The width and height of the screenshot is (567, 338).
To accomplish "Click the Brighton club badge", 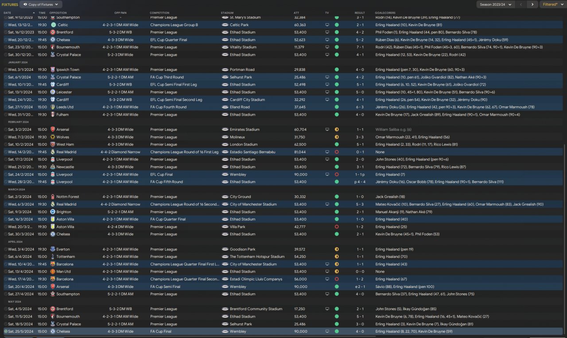I will pos(53,212).
